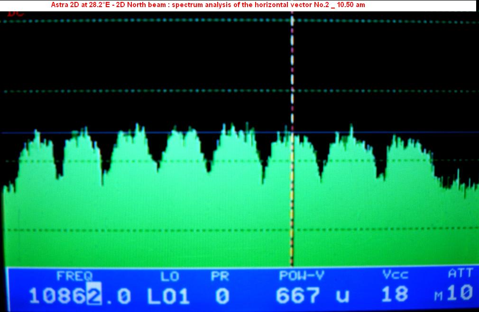This screenshot has height=312, width=479.
Task: Select the L01 local oscillator value
Action: tap(168, 296)
